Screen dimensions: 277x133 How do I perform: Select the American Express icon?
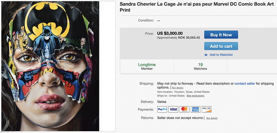(196, 110)
